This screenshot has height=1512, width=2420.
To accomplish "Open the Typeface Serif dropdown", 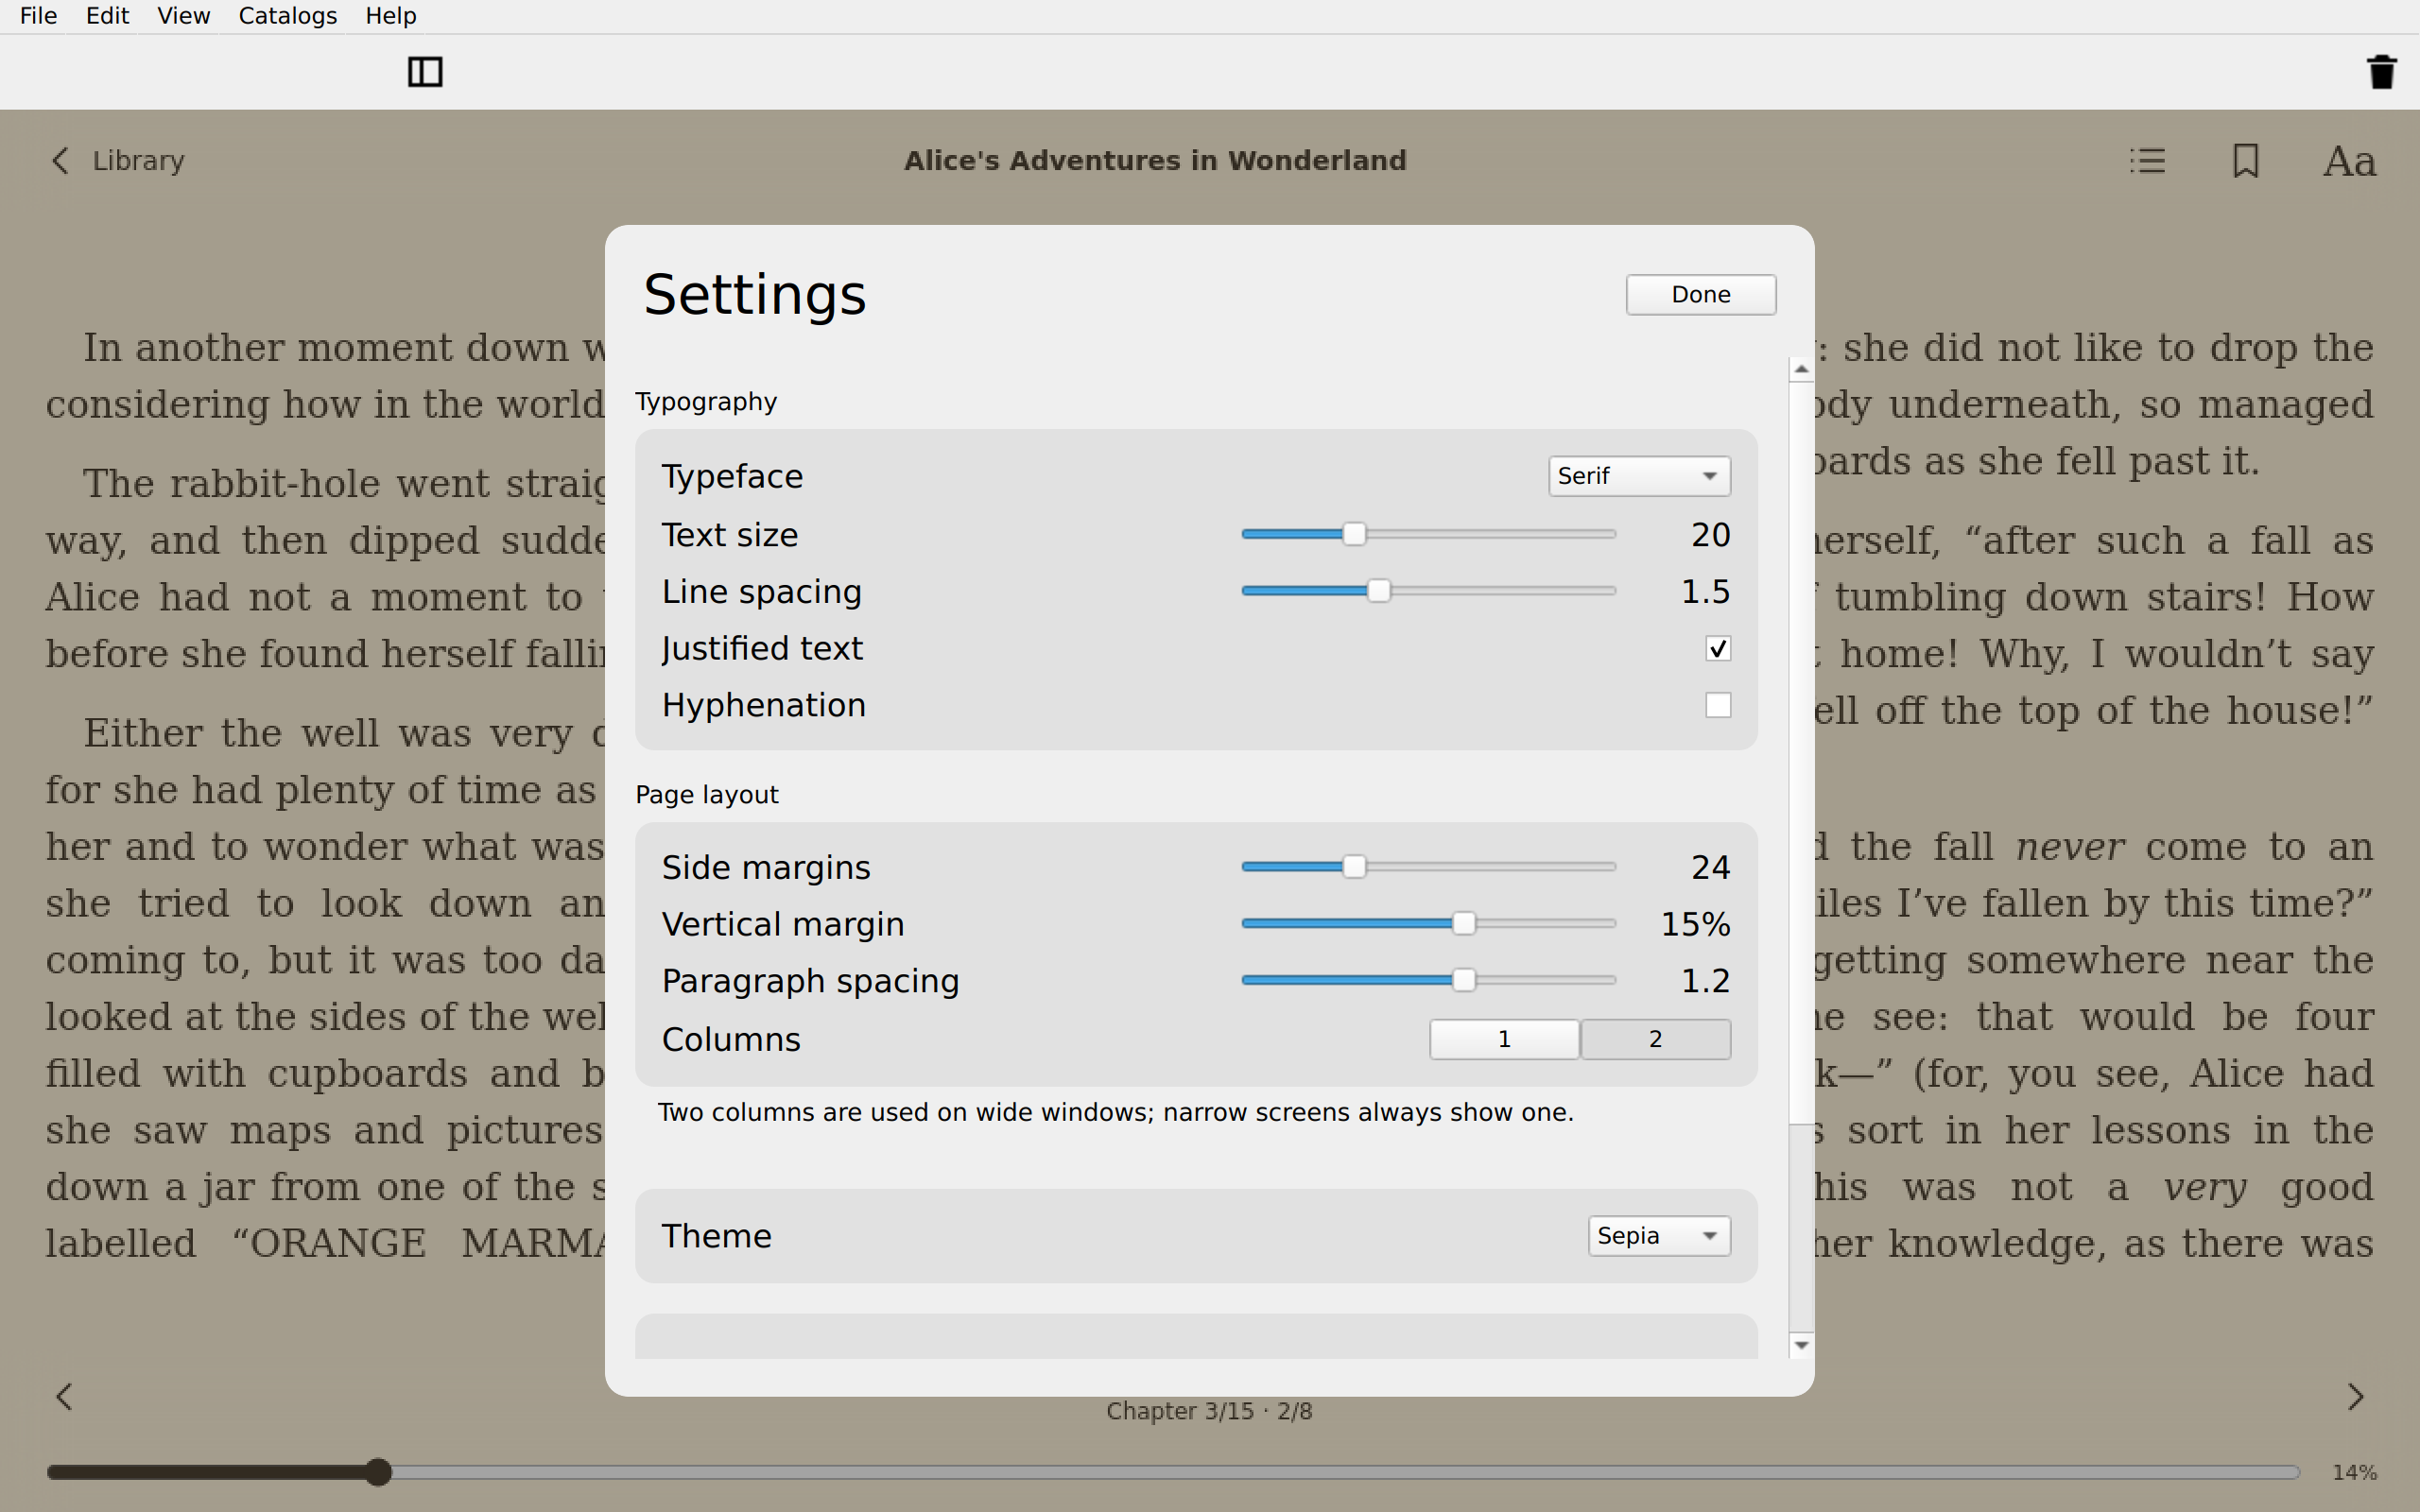I will [1639, 476].
